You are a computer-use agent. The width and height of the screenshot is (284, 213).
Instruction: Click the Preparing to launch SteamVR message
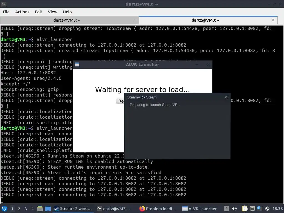(x=154, y=105)
